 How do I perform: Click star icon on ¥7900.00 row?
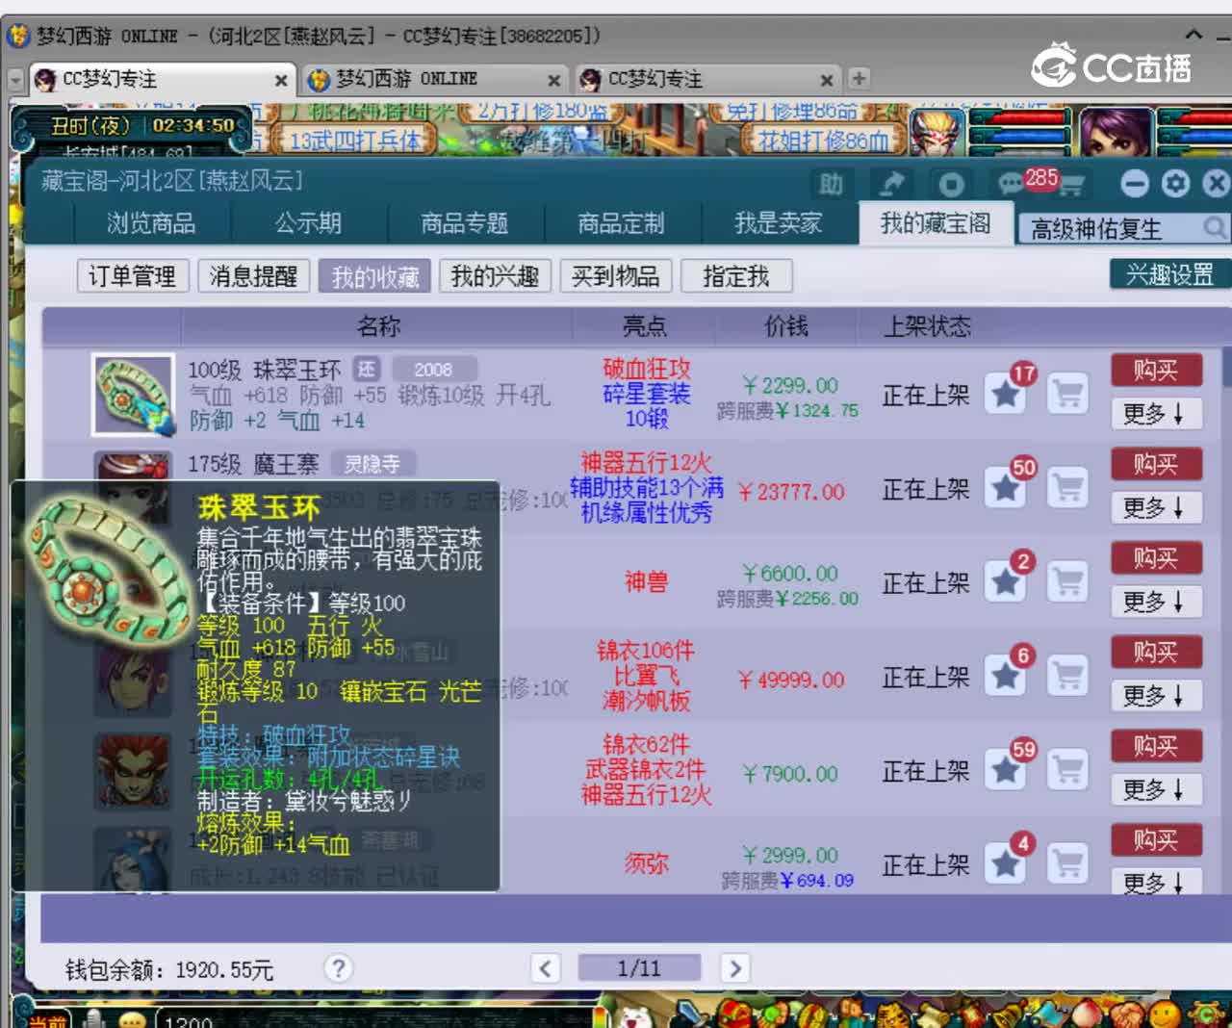(x=1006, y=769)
